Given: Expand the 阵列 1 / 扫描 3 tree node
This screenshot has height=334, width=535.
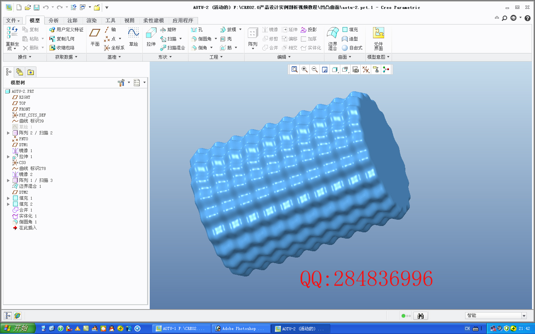Looking at the screenshot, I should click(8, 180).
